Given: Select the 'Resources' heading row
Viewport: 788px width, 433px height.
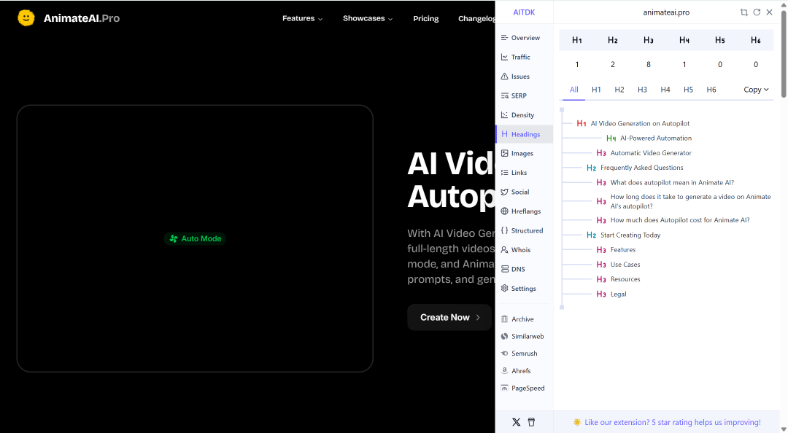Looking at the screenshot, I should pos(618,279).
